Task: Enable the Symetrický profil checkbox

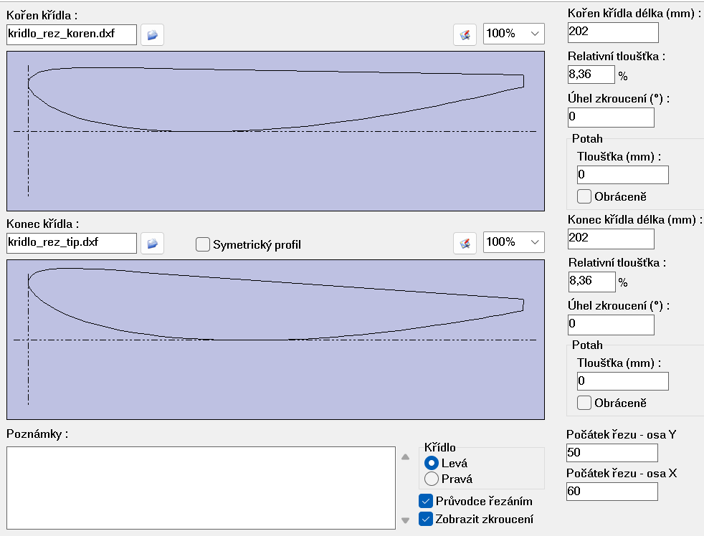Action: [x=203, y=245]
